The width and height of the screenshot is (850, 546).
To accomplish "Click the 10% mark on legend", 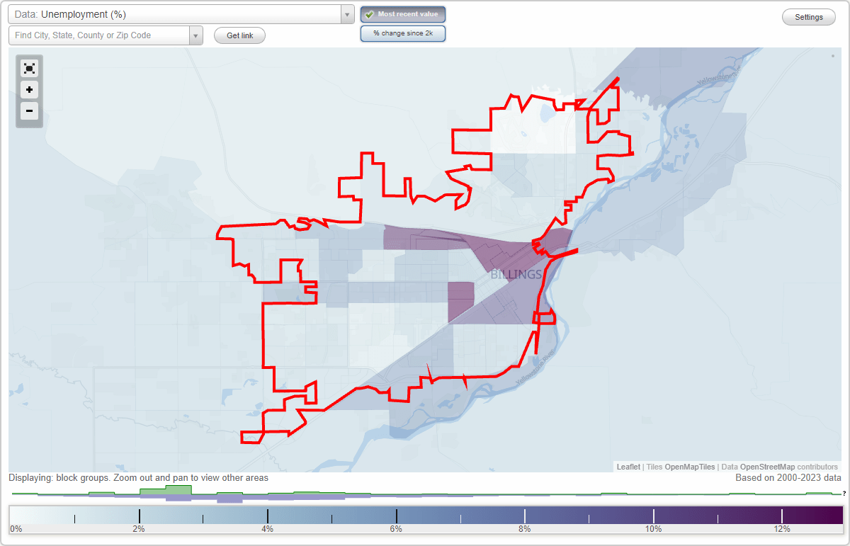I will 653,529.
